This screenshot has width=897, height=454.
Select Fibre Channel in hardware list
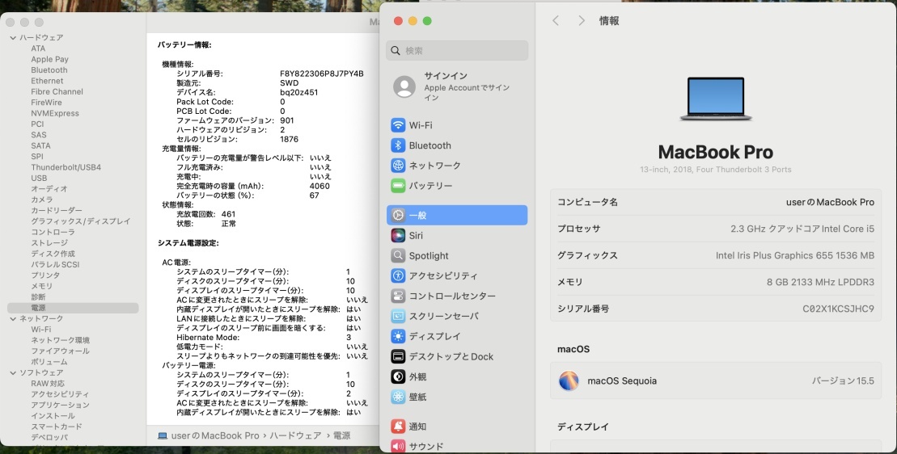pos(57,92)
